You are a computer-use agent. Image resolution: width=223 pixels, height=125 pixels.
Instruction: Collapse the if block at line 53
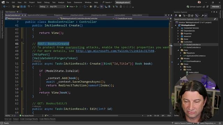pos(23,71)
